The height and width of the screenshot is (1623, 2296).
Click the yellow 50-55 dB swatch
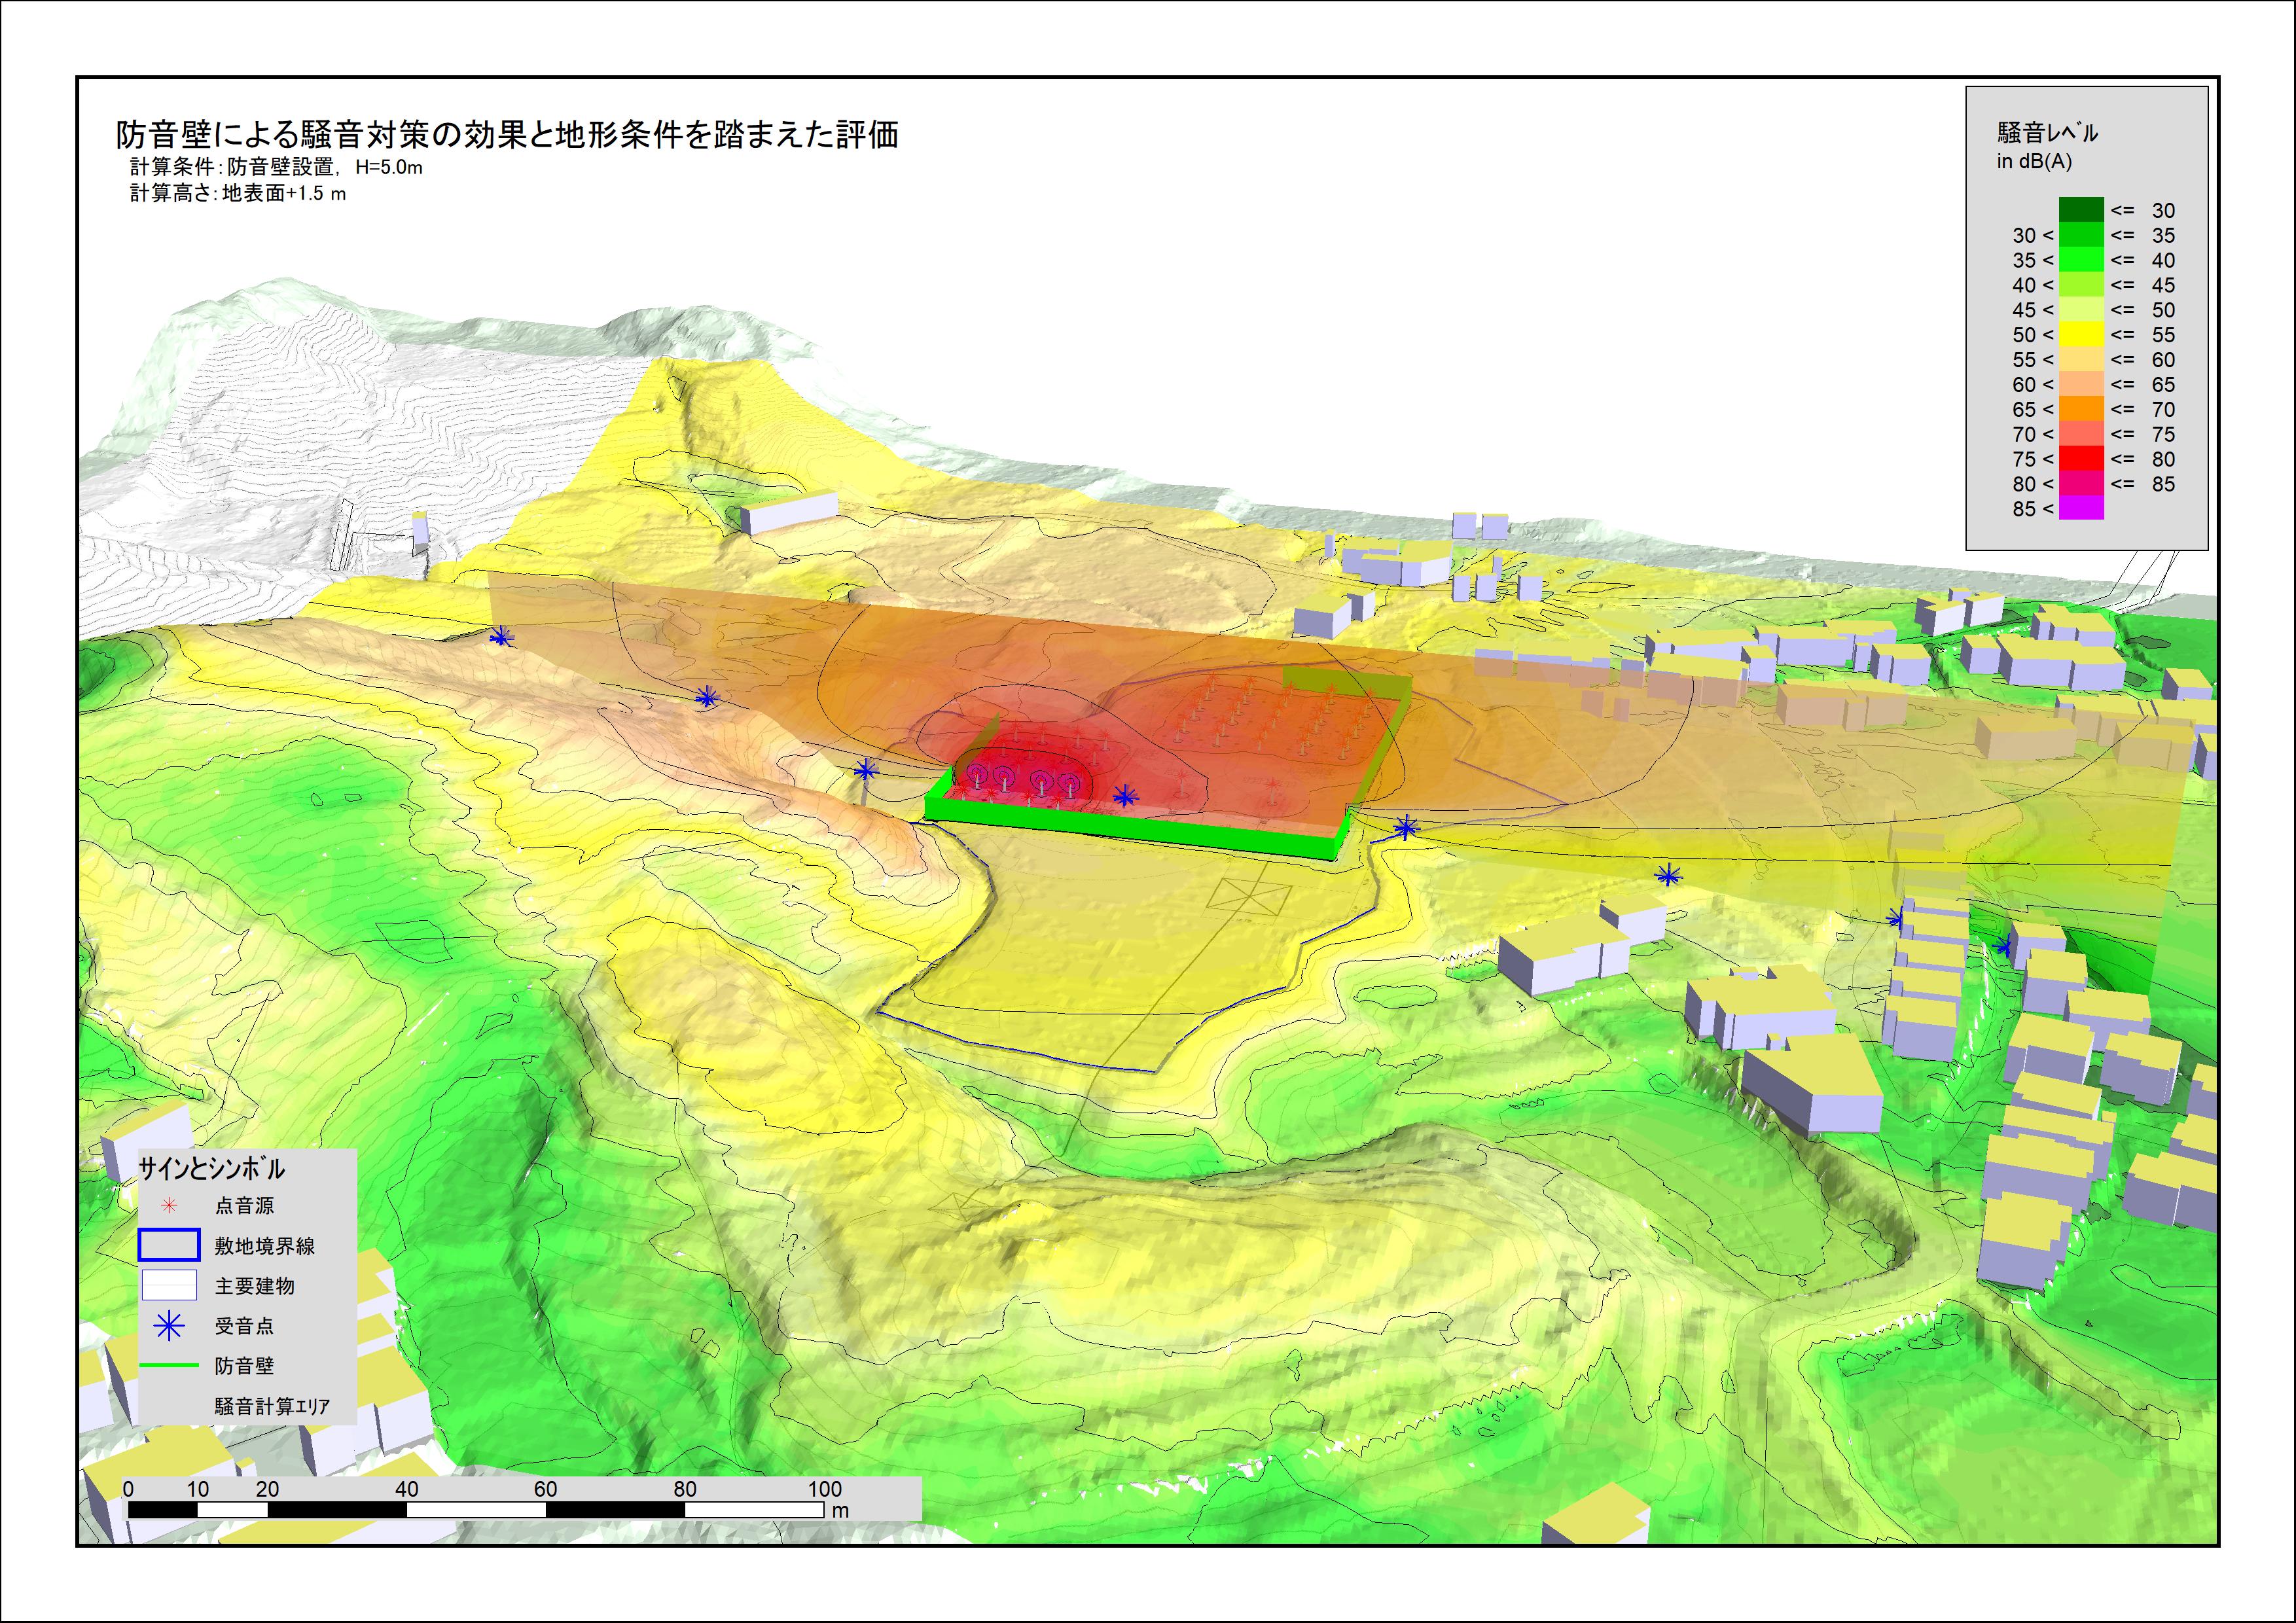[2081, 335]
